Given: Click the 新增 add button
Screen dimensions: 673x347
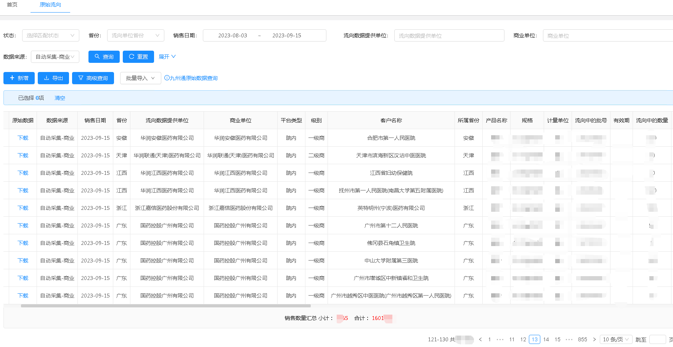Looking at the screenshot, I should 19,78.
